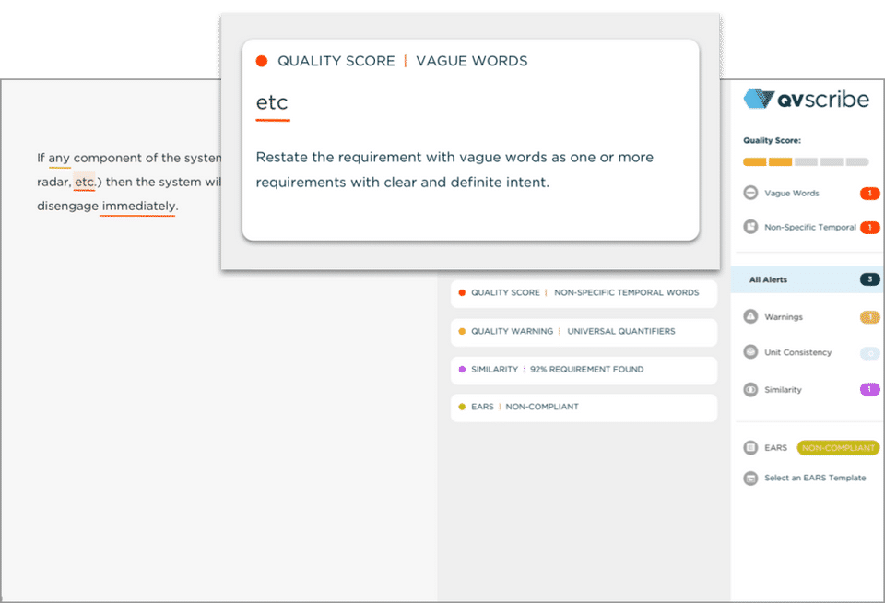
Task: Click the "Quality Score:" sidebar label
Action: (x=772, y=140)
